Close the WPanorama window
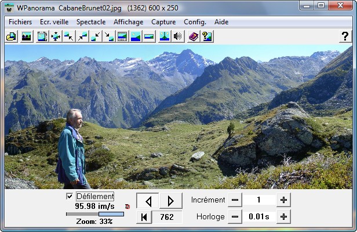The width and height of the screenshot is (357, 232). pyautogui.click(x=340, y=5)
